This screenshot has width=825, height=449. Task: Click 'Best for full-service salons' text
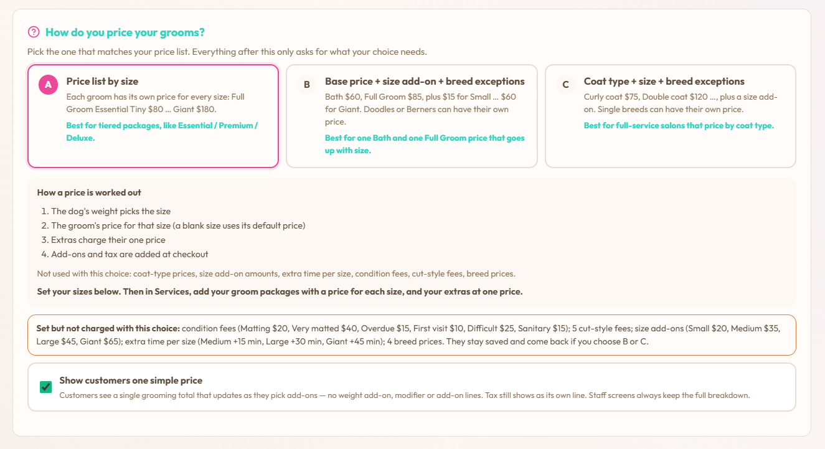pyautogui.click(x=679, y=125)
